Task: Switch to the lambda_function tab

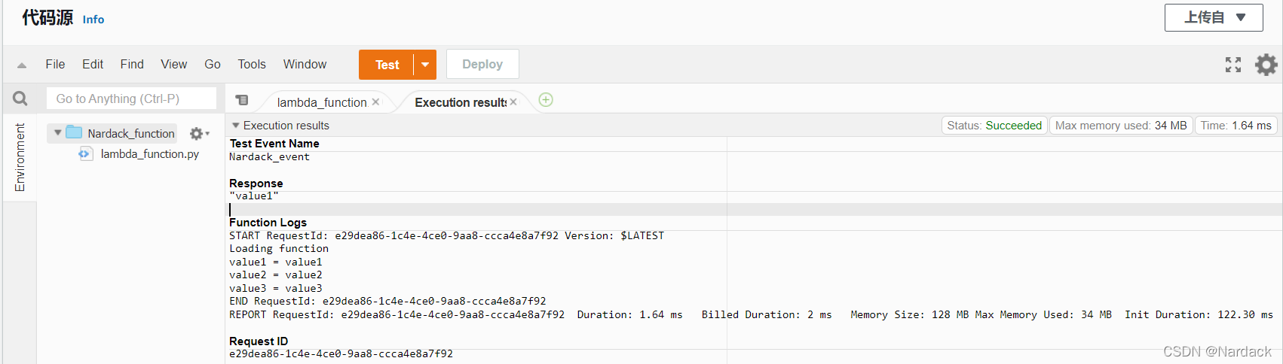Action: (x=322, y=102)
